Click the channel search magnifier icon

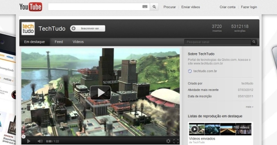coord(254,42)
